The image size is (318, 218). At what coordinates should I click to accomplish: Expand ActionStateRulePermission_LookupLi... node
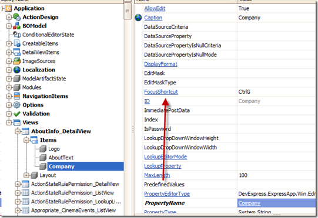[x=18, y=202]
